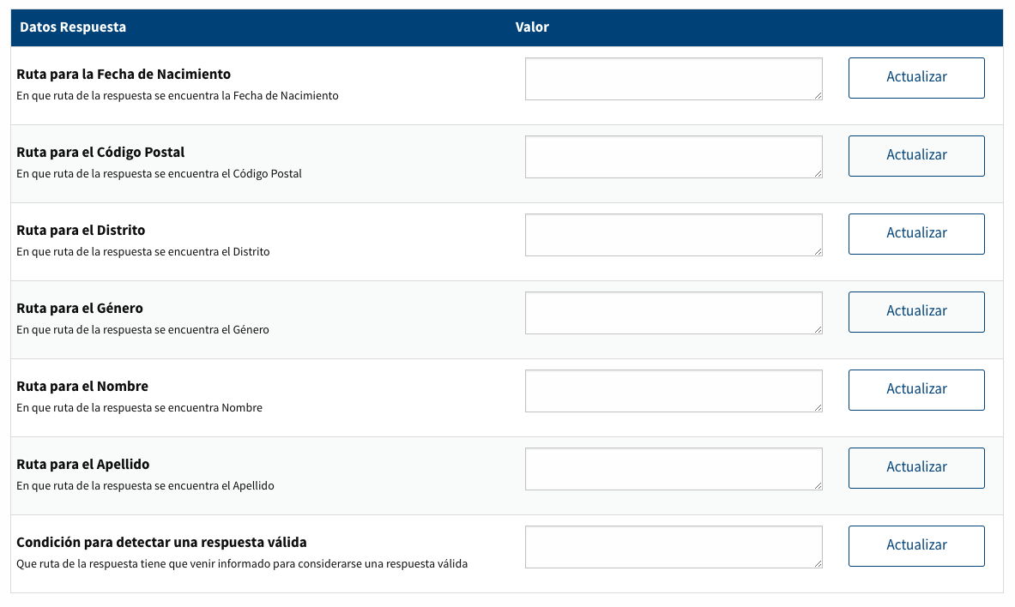This screenshot has width=1015, height=607.
Task: Click Actualizar for the Apellido route
Action: (x=916, y=467)
